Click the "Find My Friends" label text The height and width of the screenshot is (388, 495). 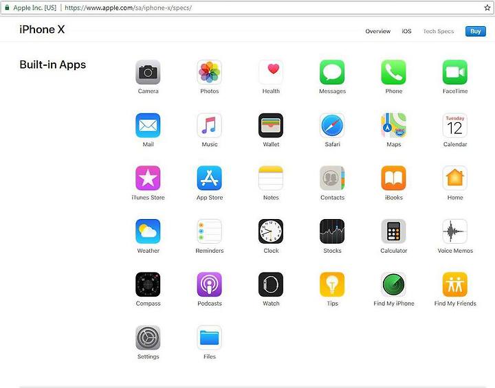(455, 304)
